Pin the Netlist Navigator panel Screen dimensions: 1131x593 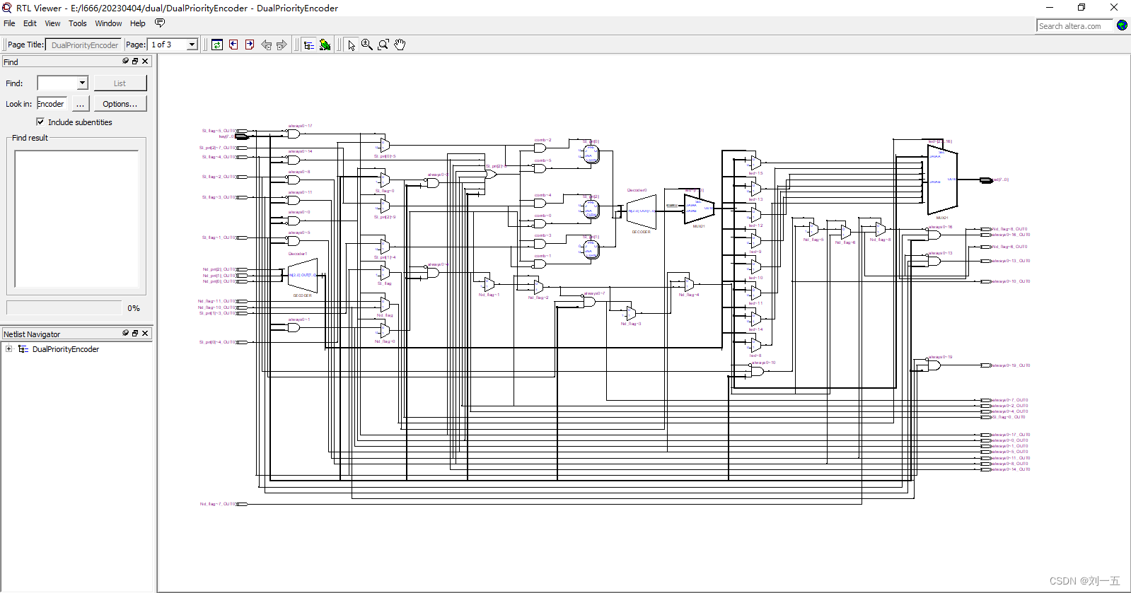point(126,333)
